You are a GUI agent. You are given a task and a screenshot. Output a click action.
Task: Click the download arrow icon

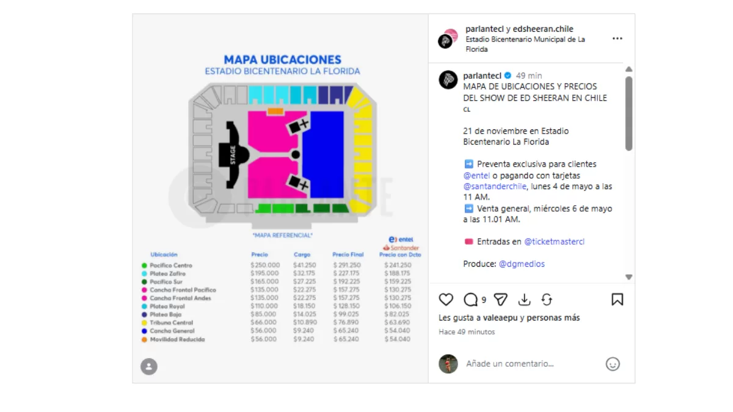tap(524, 300)
